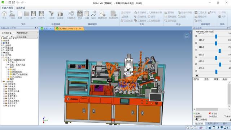Collapse the 工作单元 work unit node
This screenshot has width=231, height=130.
pyautogui.click(x=1, y=82)
